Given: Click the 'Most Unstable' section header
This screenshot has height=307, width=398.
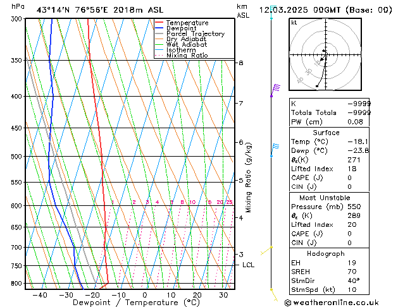Looking at the screenshot, I should (x=325, y=198).
